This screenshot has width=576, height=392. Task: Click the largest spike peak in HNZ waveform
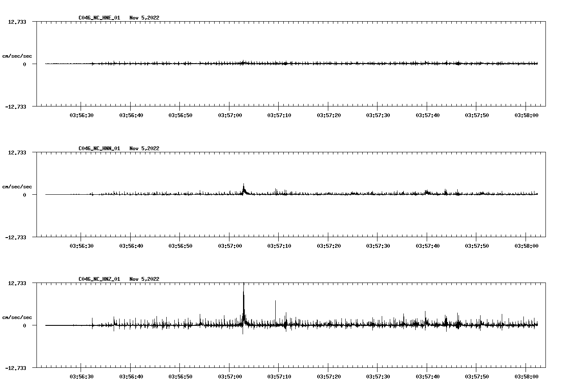243,284
